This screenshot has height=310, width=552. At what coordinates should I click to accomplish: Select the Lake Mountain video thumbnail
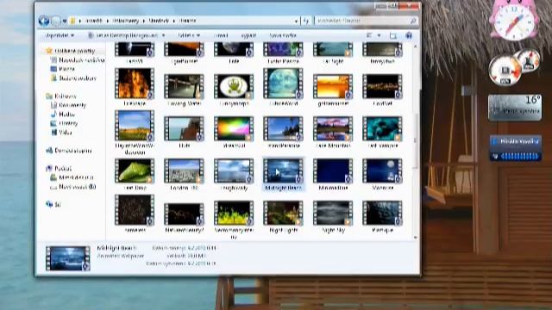tap(333, 128)
